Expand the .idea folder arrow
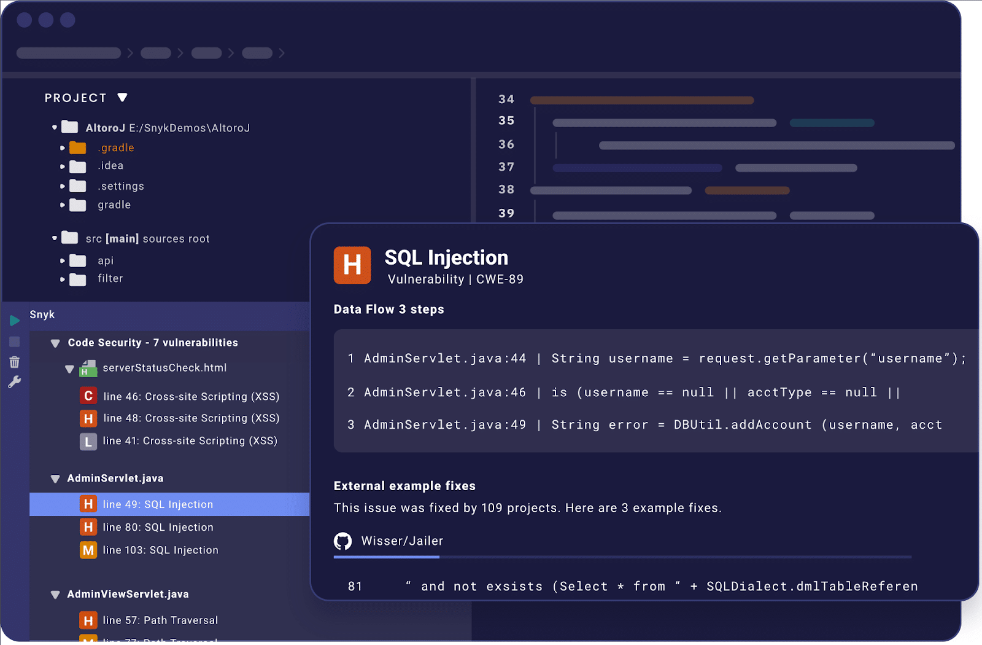982x645 pixels. tap(63, 166)
